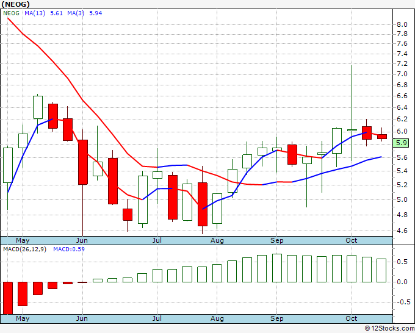The width and height of the screenshot is (415, 333).
Task: Click the 6.2 price axis label
Action: click(x=402, y=120)
